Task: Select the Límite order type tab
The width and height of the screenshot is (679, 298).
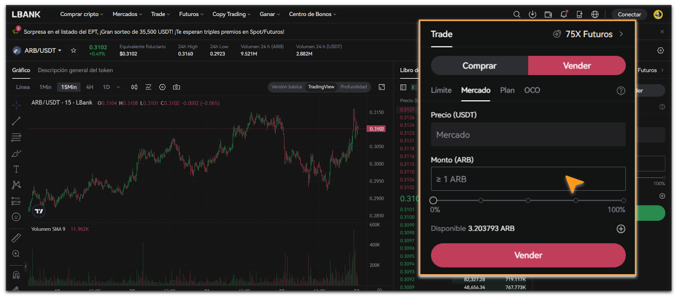Action: click(441, 90)
